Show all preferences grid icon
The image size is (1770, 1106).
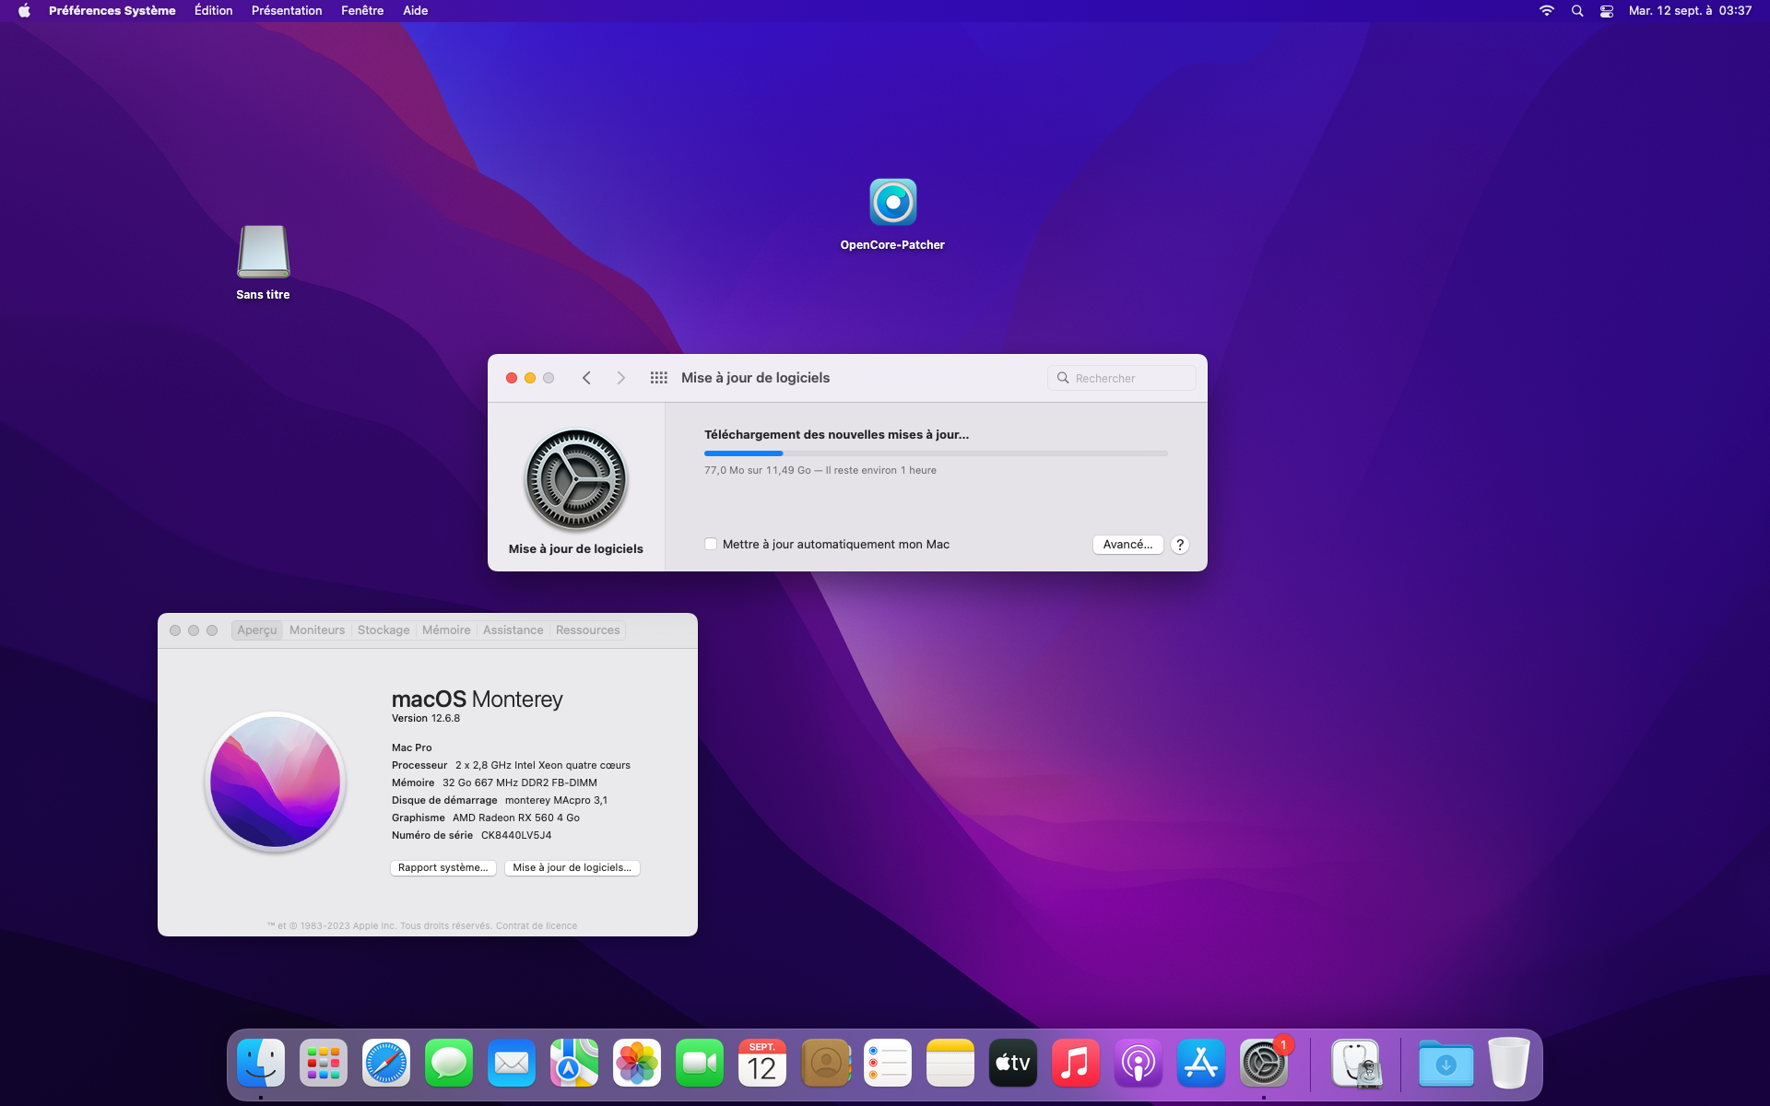coord(658,378)
